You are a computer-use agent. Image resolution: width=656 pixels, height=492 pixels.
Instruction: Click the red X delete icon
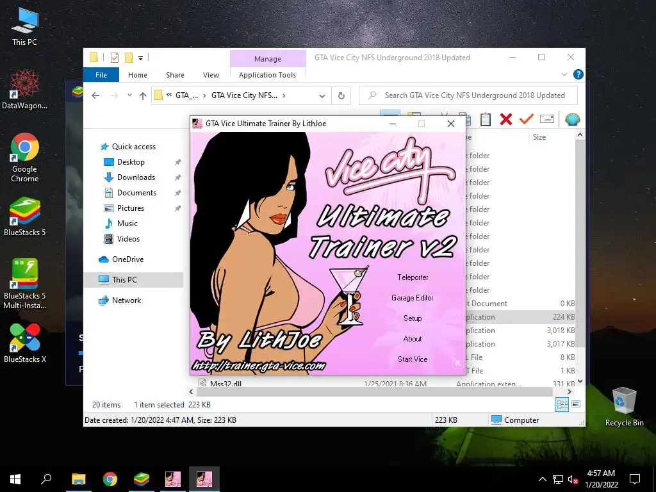click(x=506, y=119)
